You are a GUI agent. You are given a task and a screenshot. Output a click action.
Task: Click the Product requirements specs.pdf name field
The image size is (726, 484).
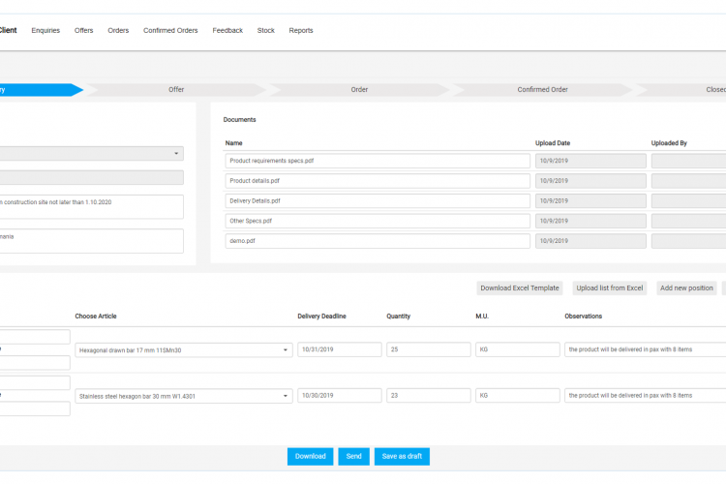point(378,161)
